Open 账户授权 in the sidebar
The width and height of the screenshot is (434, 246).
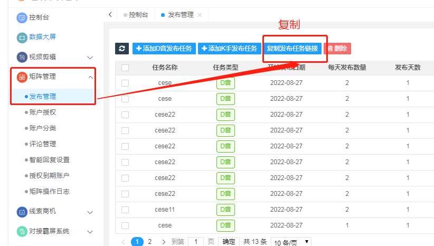[x=43, y=112]
